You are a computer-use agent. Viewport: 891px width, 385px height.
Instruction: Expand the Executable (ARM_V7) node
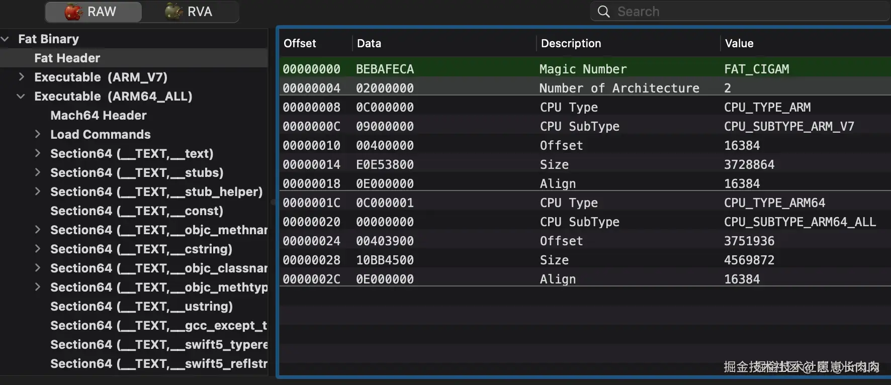coord(22,77)
